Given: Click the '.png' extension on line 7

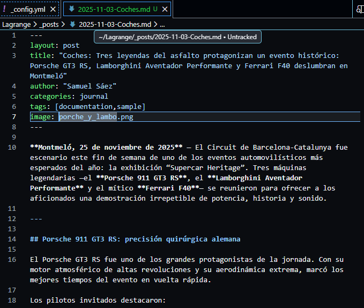Looking at the screenshot, I should 125,116.
